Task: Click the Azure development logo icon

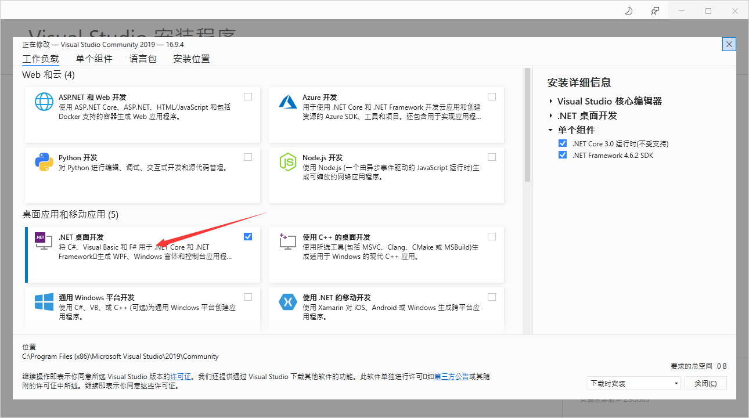Action: coord(288,102)
